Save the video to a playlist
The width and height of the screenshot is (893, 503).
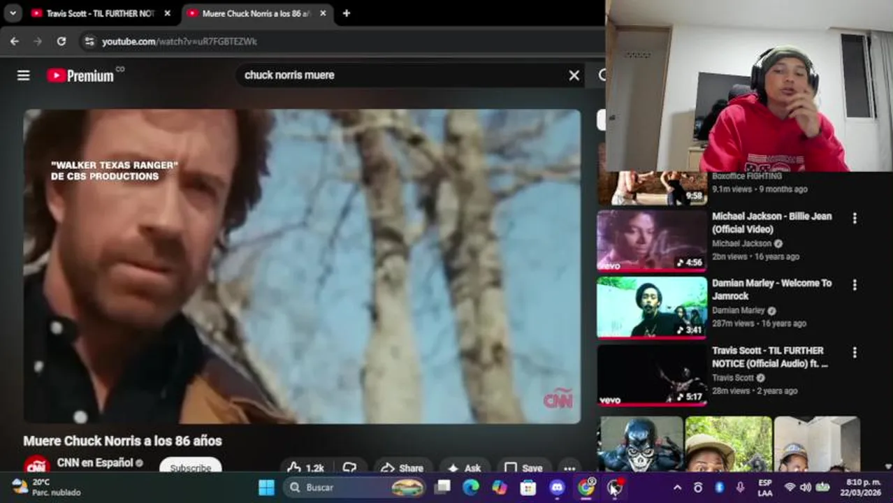(524, 468)
